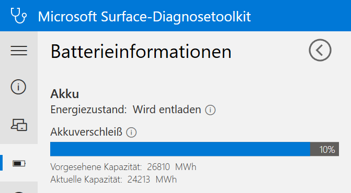Click the 24213 current capacity value
This screenshot has width=351, height=193.
pos(139,179)
